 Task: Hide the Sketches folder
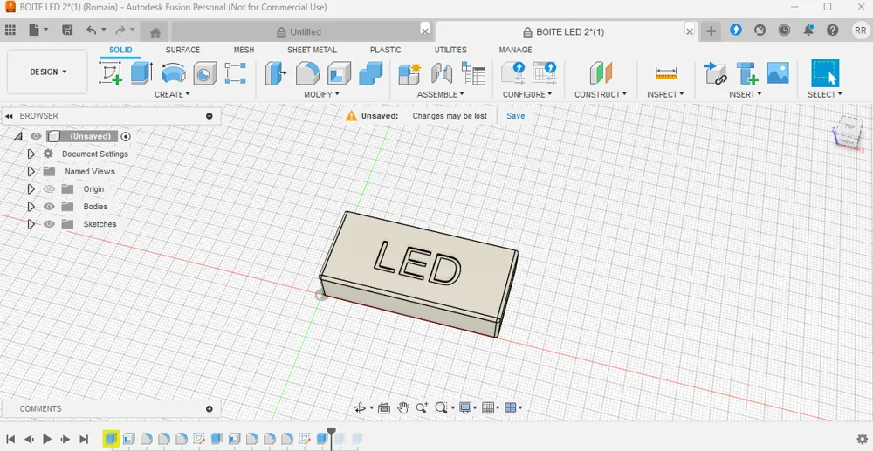pos(49,224)
